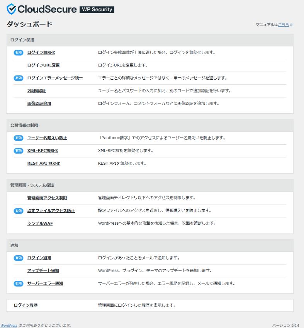
Task: Click the 有効 badge on ログイン無効化
Action: (18, 53)
